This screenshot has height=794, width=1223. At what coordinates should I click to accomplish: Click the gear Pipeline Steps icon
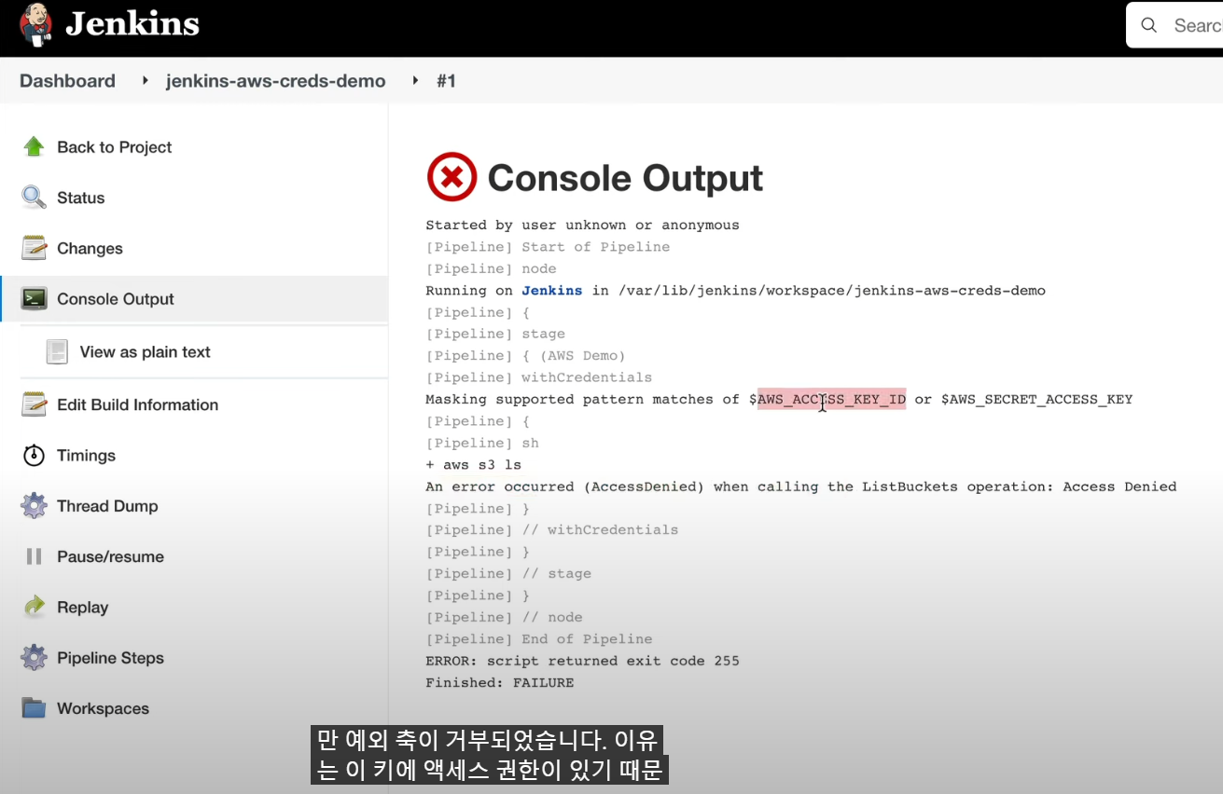[35, 658]
